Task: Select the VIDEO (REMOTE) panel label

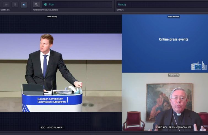Action: [174, 17]
